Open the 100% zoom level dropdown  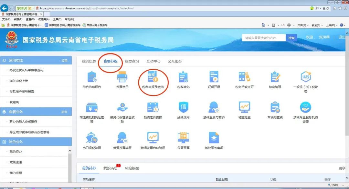coord(343,185)
